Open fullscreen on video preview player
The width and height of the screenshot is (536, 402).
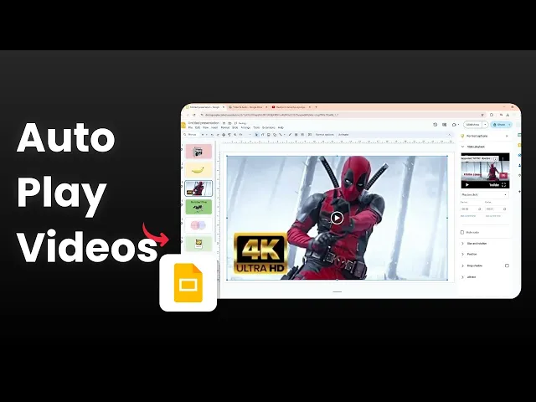point(503,185)
